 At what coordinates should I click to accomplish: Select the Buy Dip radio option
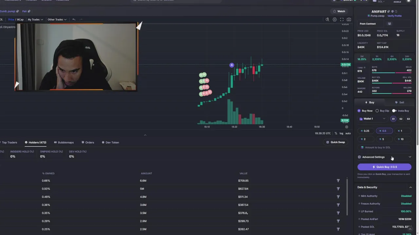tap(377, 111)
